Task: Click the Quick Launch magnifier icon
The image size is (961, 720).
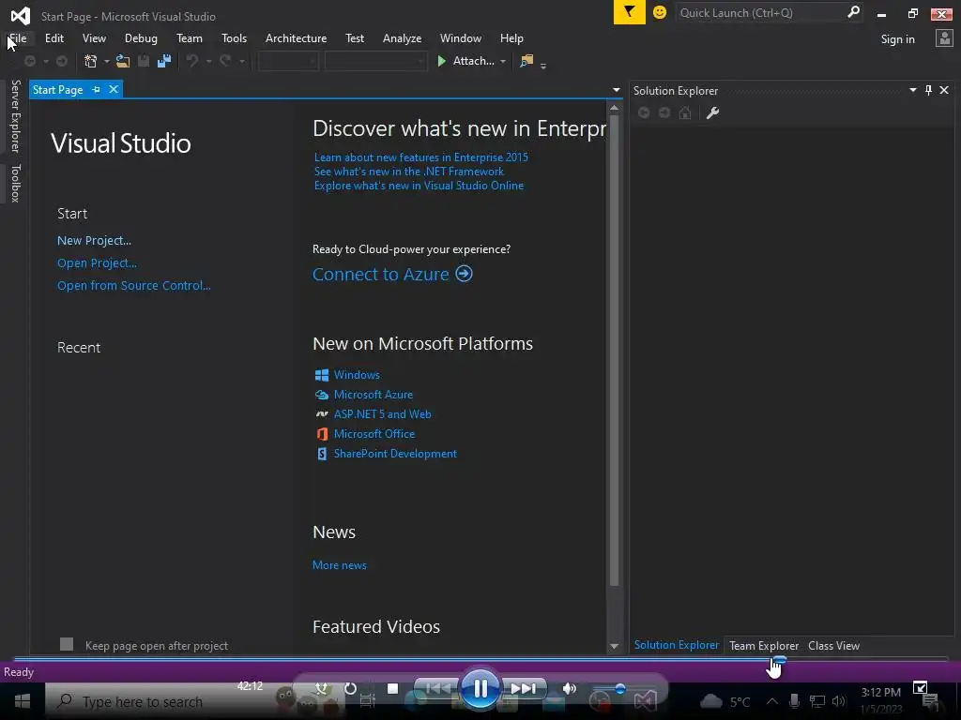Action: [x=852, y=12]
